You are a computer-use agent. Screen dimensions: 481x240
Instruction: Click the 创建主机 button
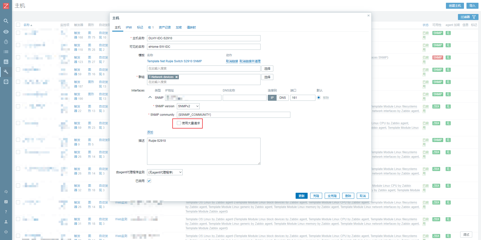tap(455, 6)
